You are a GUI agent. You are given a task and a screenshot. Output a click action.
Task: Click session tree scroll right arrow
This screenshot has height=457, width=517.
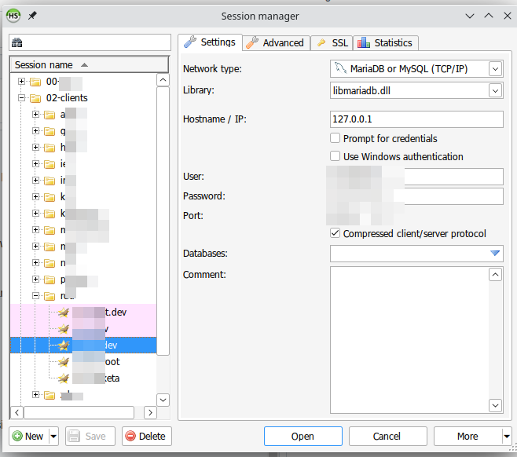tap(150, 412)
